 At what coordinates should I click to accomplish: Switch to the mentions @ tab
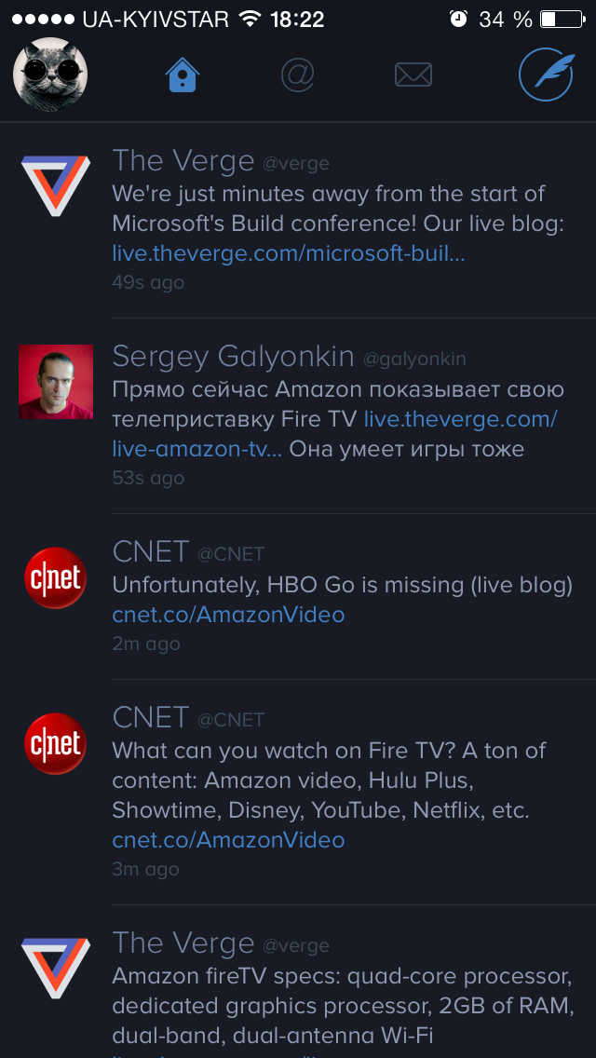coord(297,75)
